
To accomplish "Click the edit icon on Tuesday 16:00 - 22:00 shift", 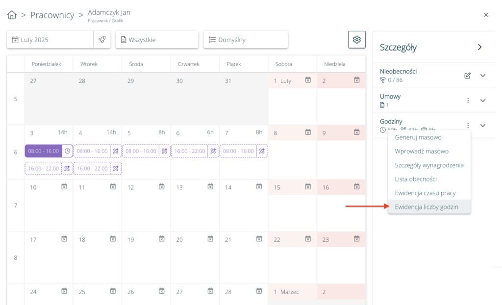I will click(x=116, y=168).
